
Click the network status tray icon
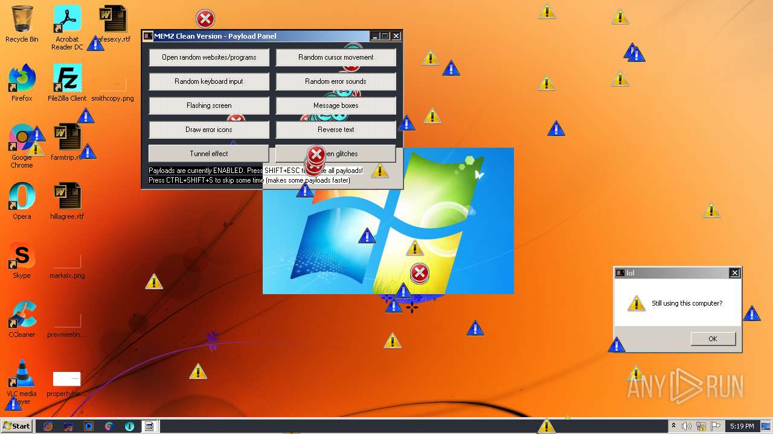[x=701, y=426]
